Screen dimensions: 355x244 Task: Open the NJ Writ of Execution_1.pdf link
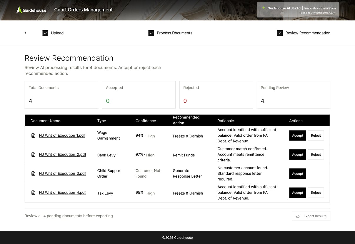click(x=62, y=136)
